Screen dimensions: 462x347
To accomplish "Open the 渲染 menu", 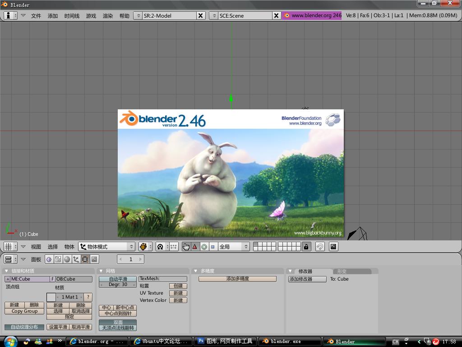I will (108, 16).
